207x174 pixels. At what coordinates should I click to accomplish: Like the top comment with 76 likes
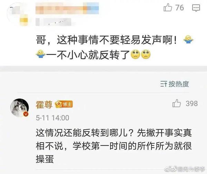point(168,8)
